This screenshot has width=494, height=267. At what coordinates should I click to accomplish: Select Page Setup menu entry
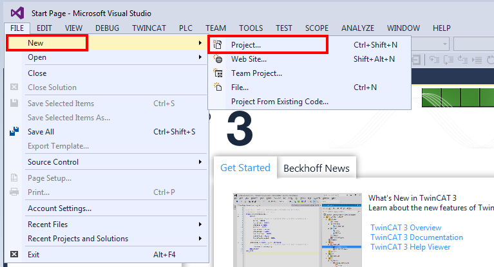(106, 178)
